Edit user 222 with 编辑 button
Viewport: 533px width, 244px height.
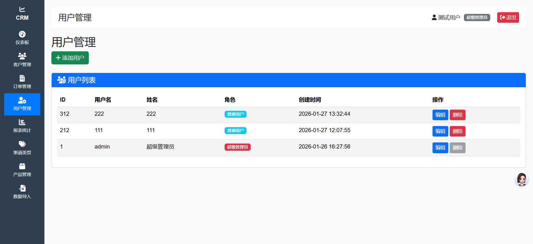point(440,115)
